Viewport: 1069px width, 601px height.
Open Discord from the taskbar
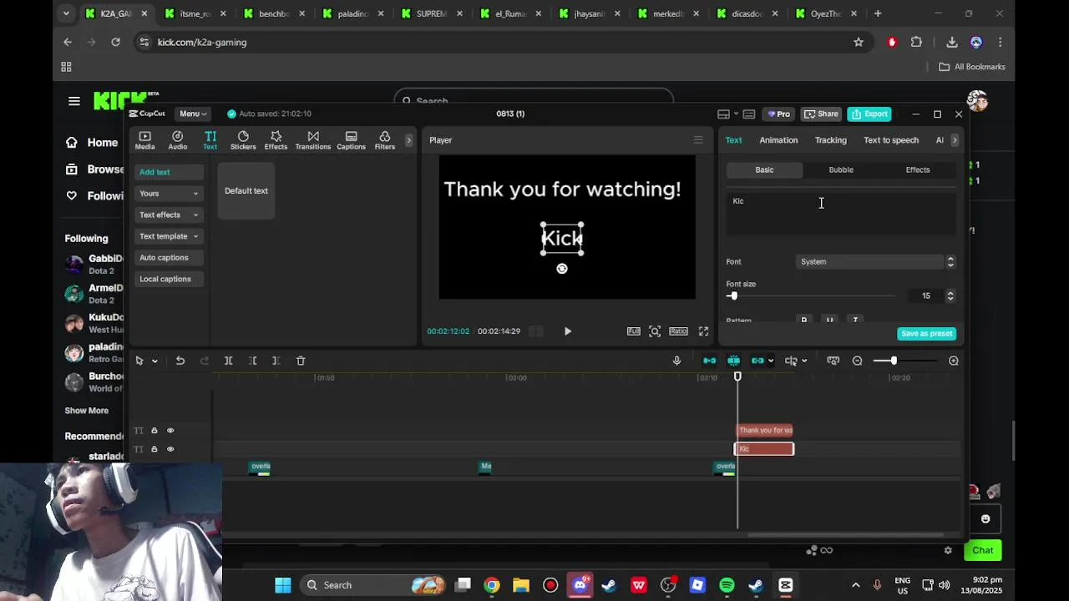point(580,585)
